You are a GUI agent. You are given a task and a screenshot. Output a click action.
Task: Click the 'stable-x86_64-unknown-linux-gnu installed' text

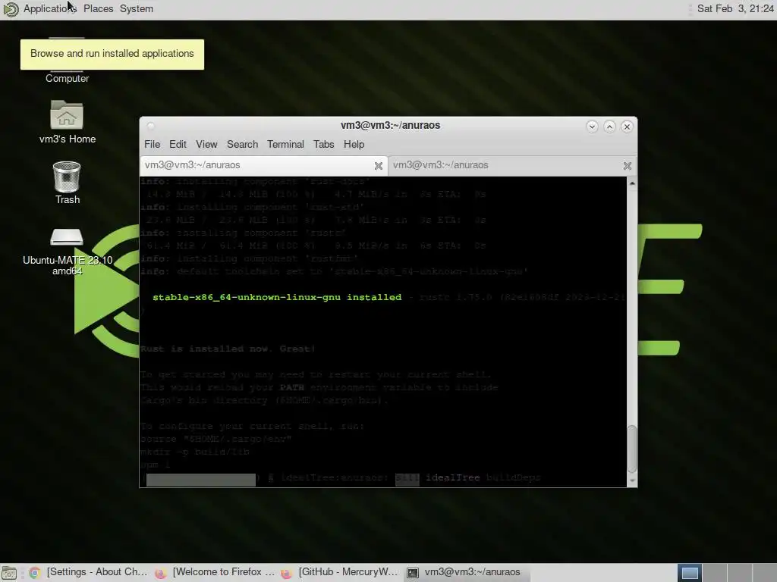277,297
